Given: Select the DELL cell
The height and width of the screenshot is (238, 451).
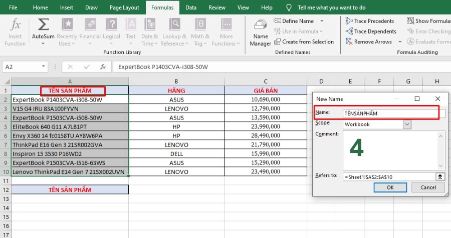Looking at the screenshot, I should coord(176,153).
